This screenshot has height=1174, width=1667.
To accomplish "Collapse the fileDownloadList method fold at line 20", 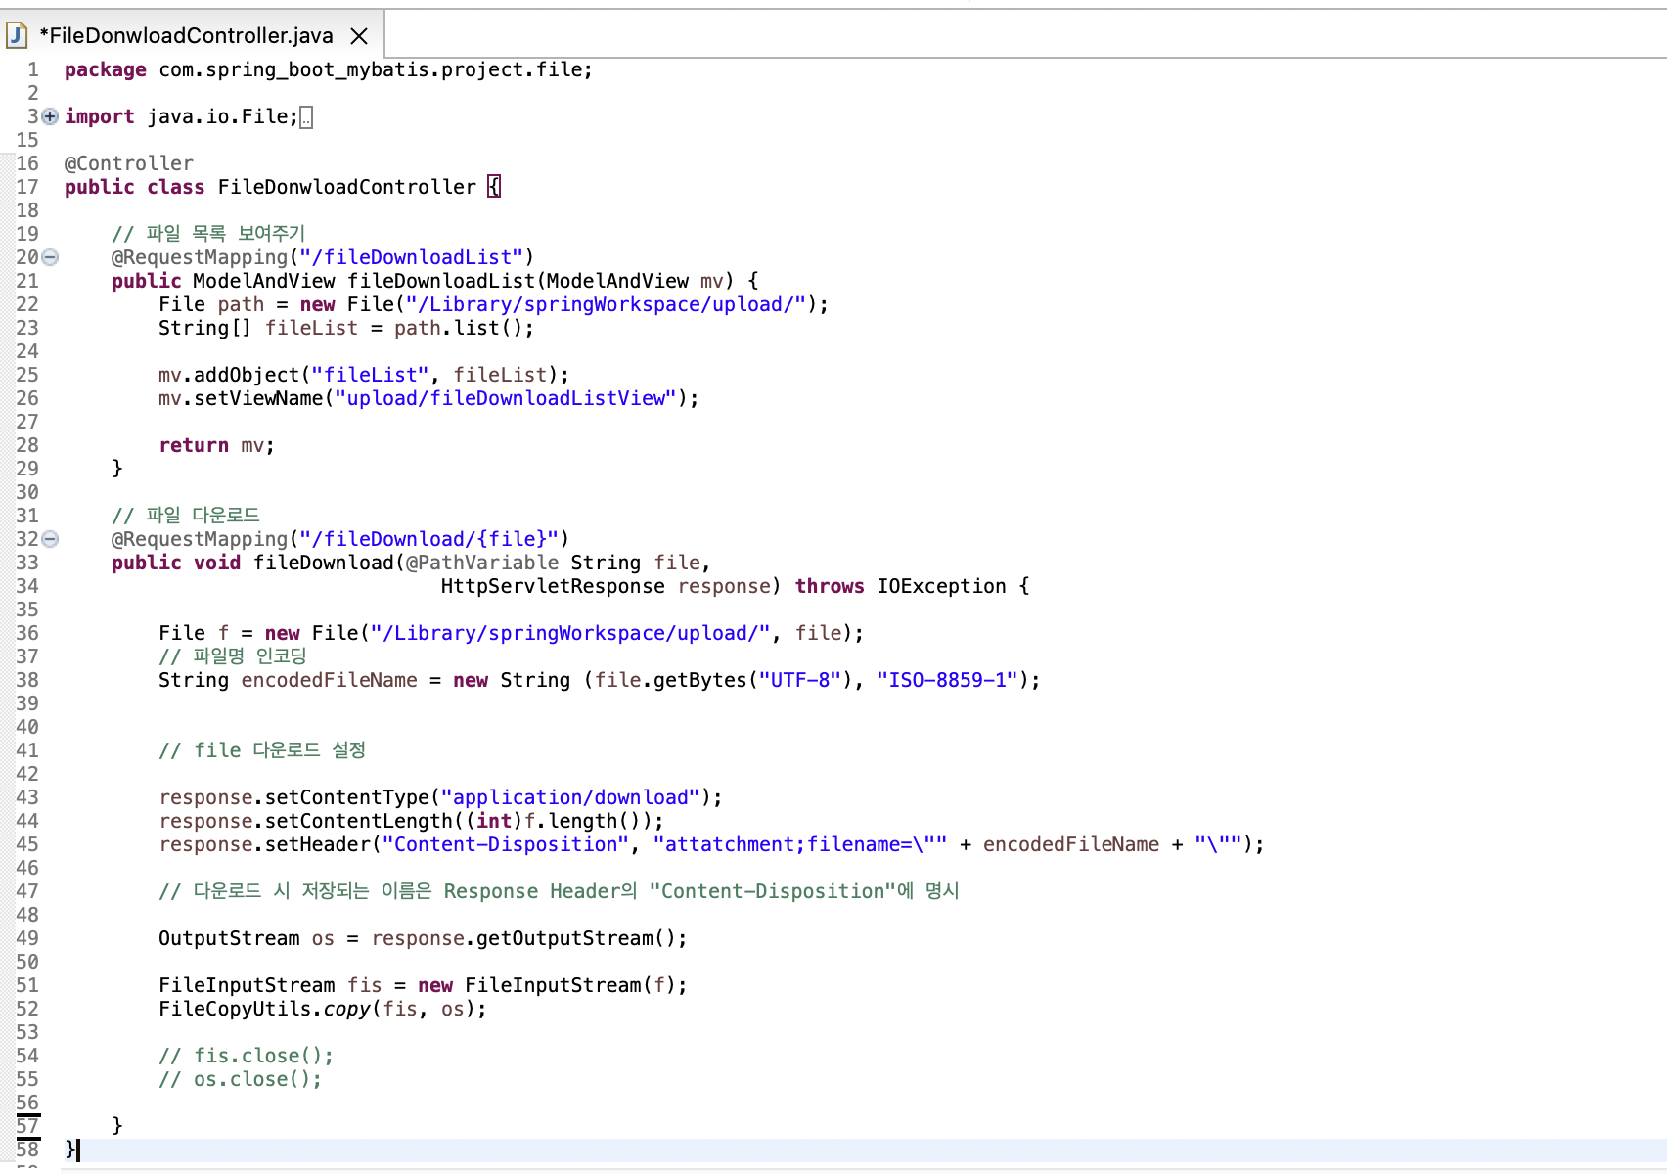I will [x=49, y=257].
